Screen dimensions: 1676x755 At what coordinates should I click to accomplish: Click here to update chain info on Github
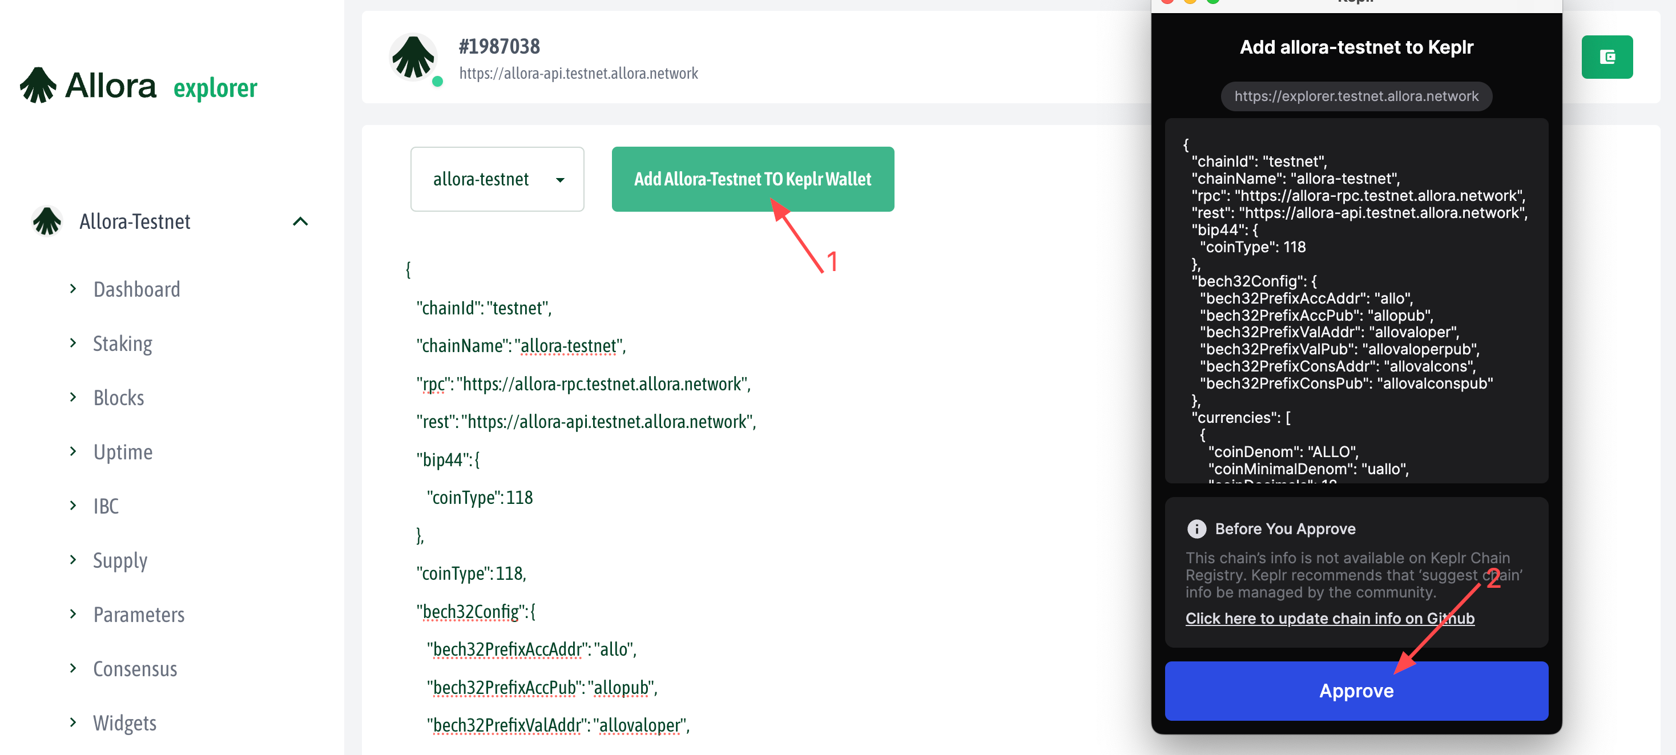(1329, 618)
